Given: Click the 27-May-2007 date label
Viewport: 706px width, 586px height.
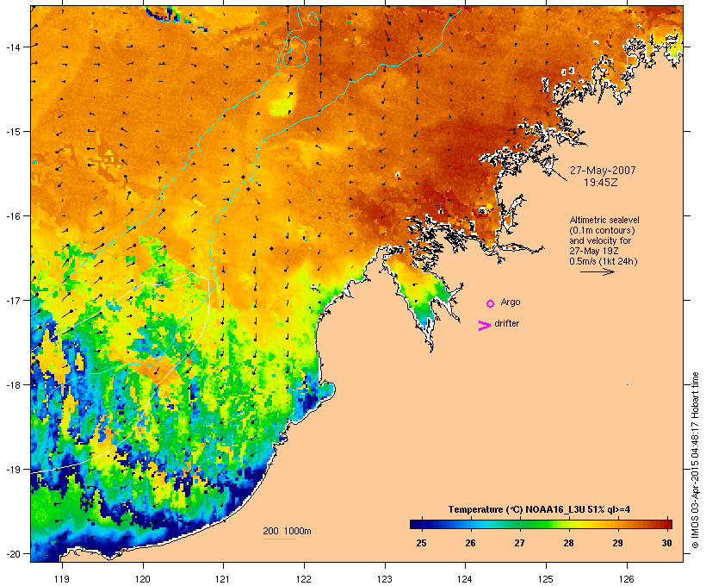Looking at the screenshot, I should click(x=603, y=171).
